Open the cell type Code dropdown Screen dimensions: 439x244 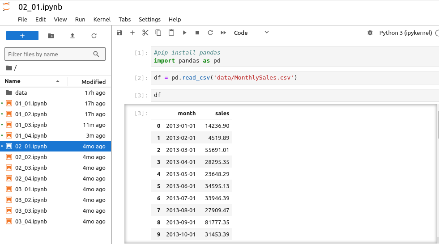[251, 33]
